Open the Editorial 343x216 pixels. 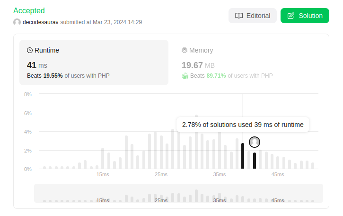[x=252, y=16]
